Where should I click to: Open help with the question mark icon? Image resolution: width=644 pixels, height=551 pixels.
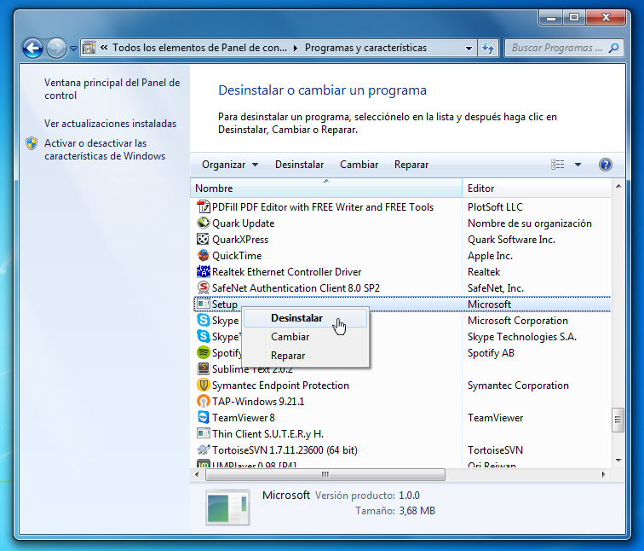[x=606, y=165]
